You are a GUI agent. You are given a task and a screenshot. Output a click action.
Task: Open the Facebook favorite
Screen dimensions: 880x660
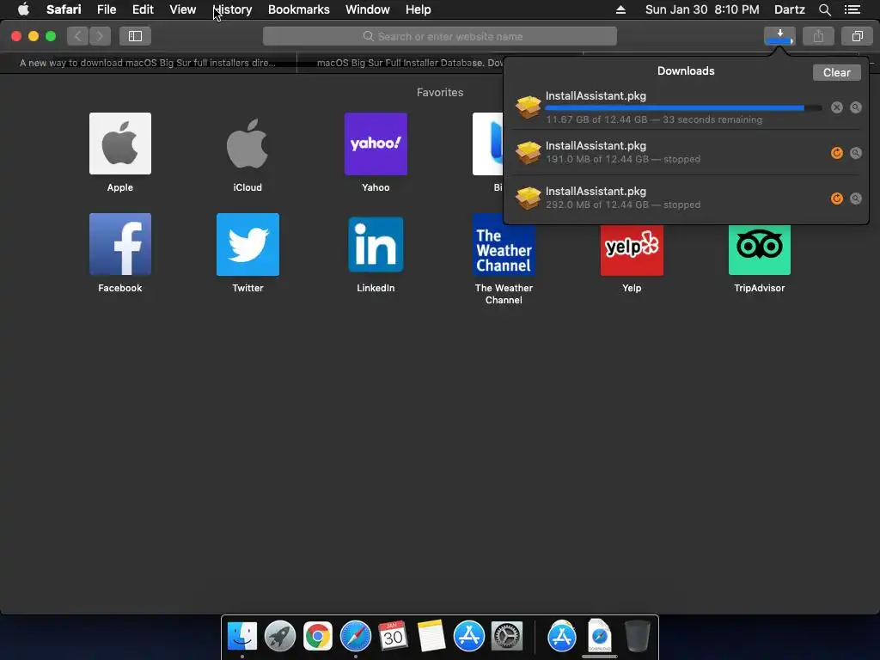(x=120, y=244)
